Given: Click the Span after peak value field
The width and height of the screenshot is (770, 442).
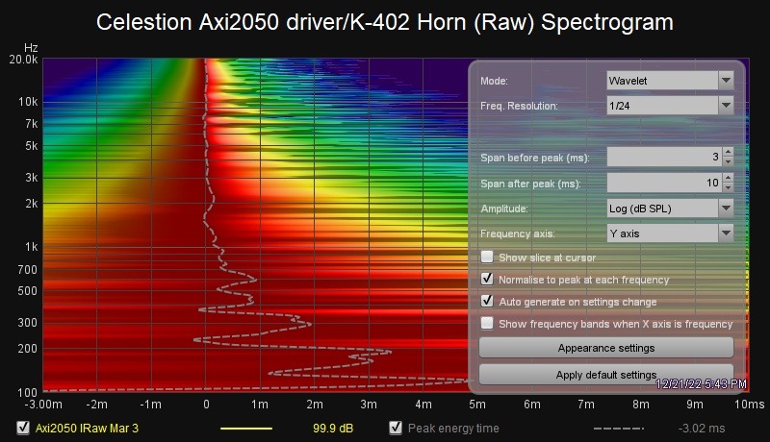Looking at the screenshot, I should click(664, 183).
